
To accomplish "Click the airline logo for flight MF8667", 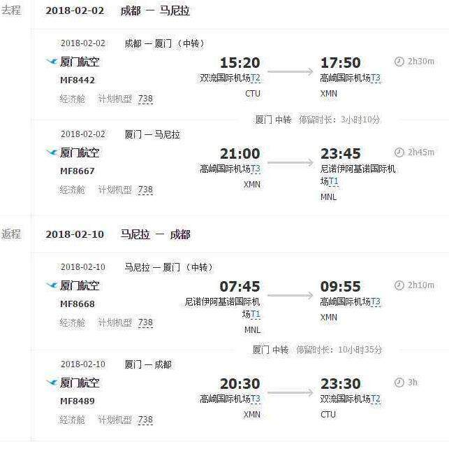I will pyautogui.click(x=51, y=152).
